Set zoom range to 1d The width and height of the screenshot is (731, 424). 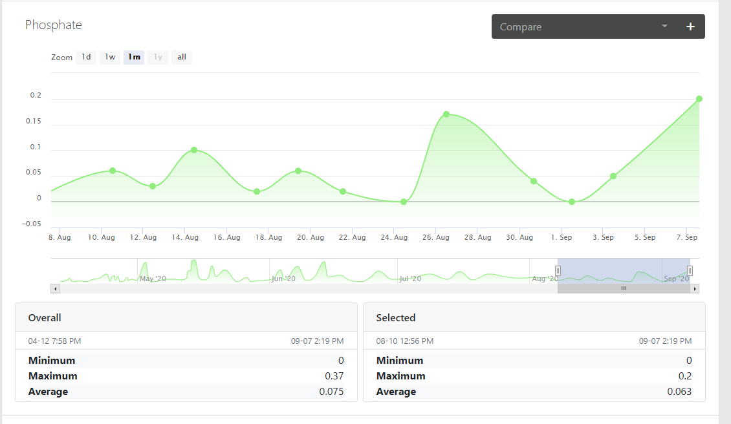[86, 57]
